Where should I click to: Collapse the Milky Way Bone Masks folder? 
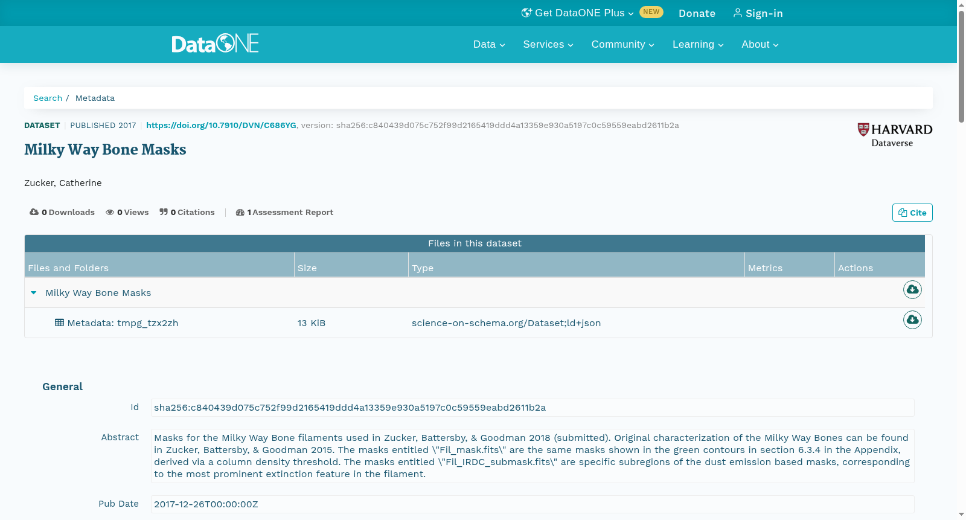coord(34,293)
